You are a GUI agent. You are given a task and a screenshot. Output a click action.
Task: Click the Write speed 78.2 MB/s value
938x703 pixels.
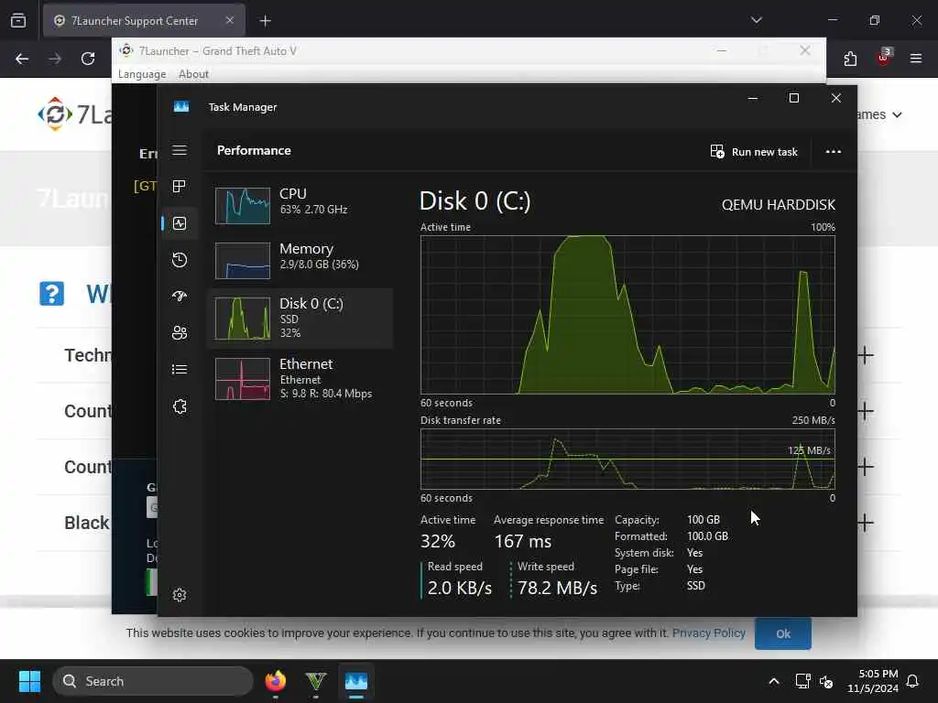(x=557, y=588)
